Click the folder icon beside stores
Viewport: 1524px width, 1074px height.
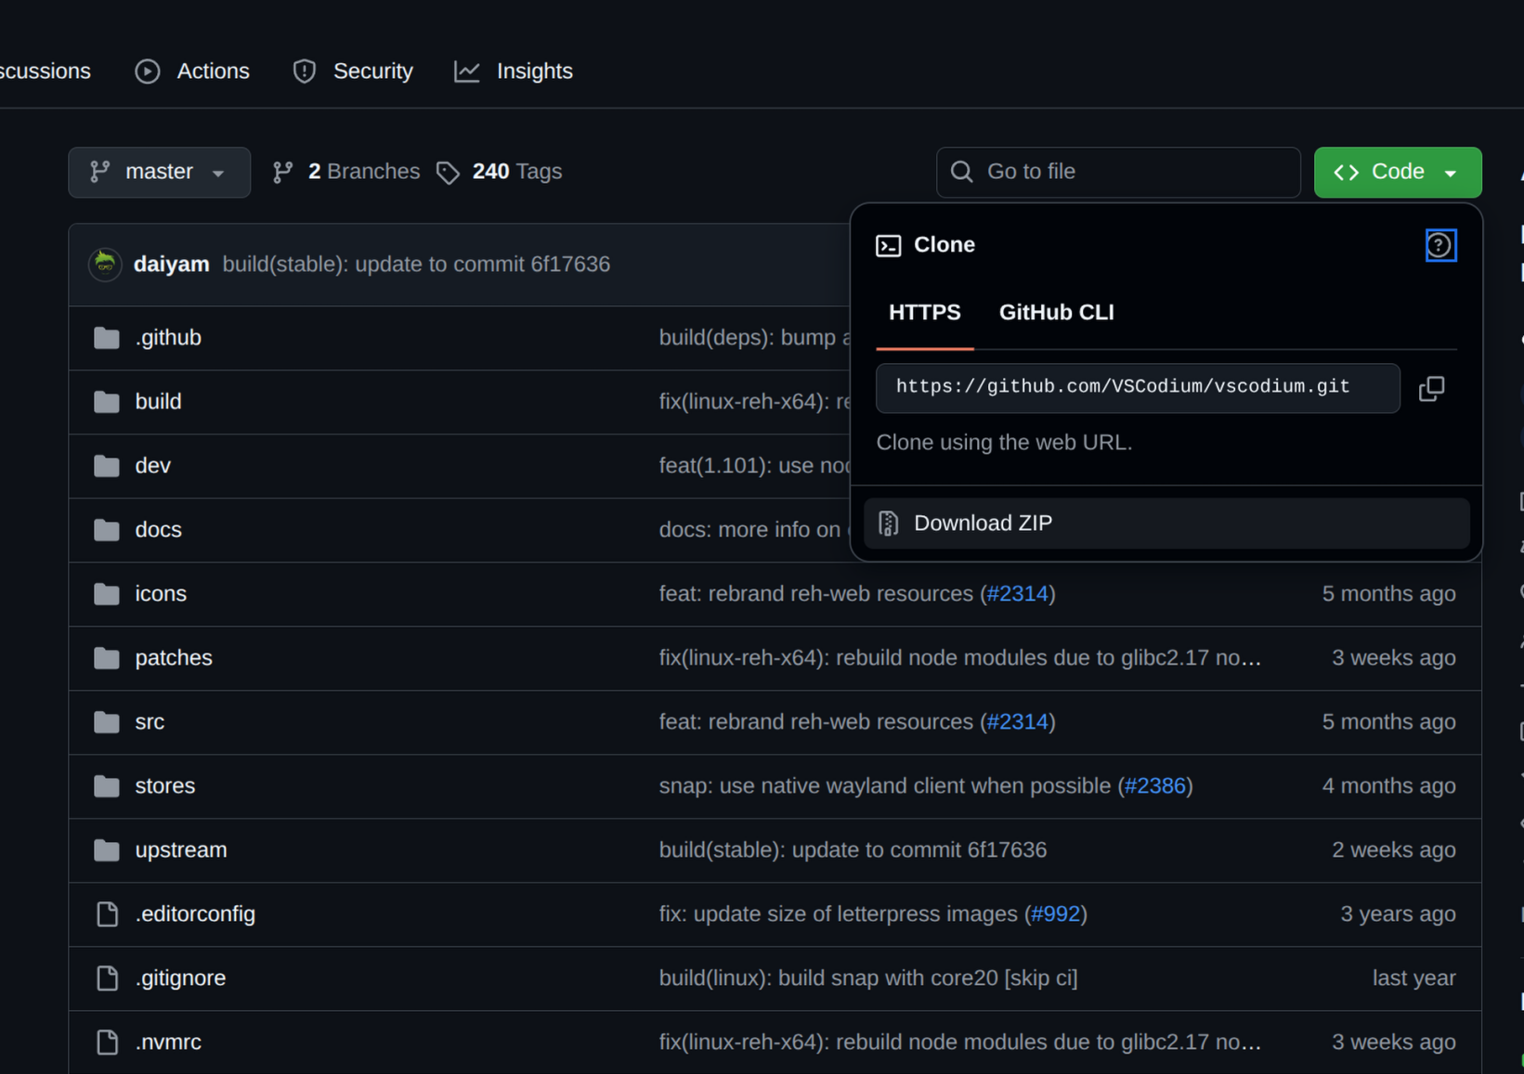pyautogui.click(x=107, y=786)
